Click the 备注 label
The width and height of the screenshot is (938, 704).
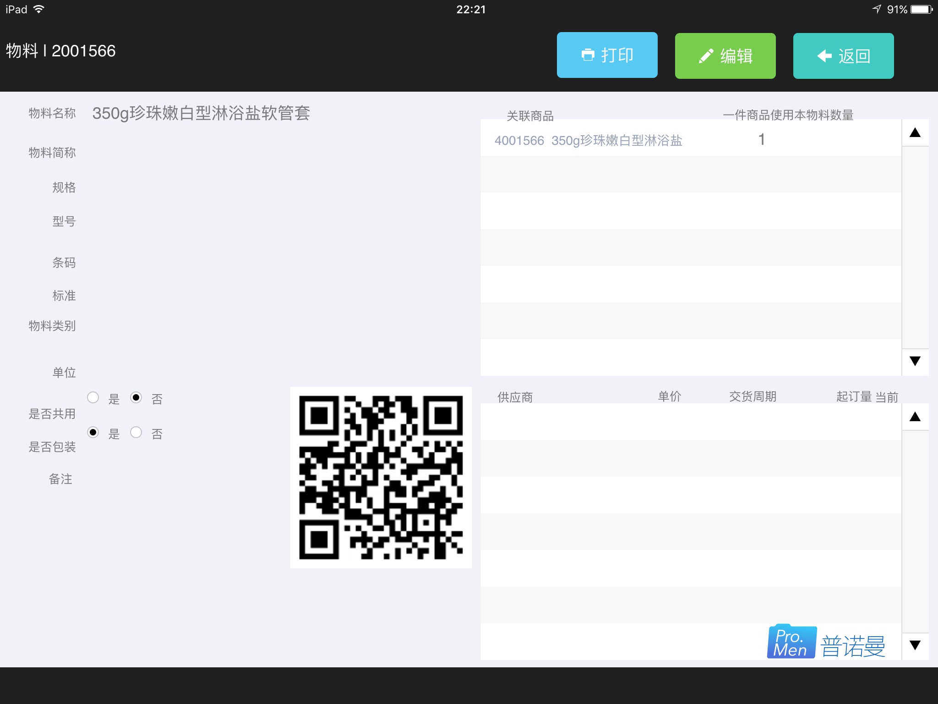61,479
